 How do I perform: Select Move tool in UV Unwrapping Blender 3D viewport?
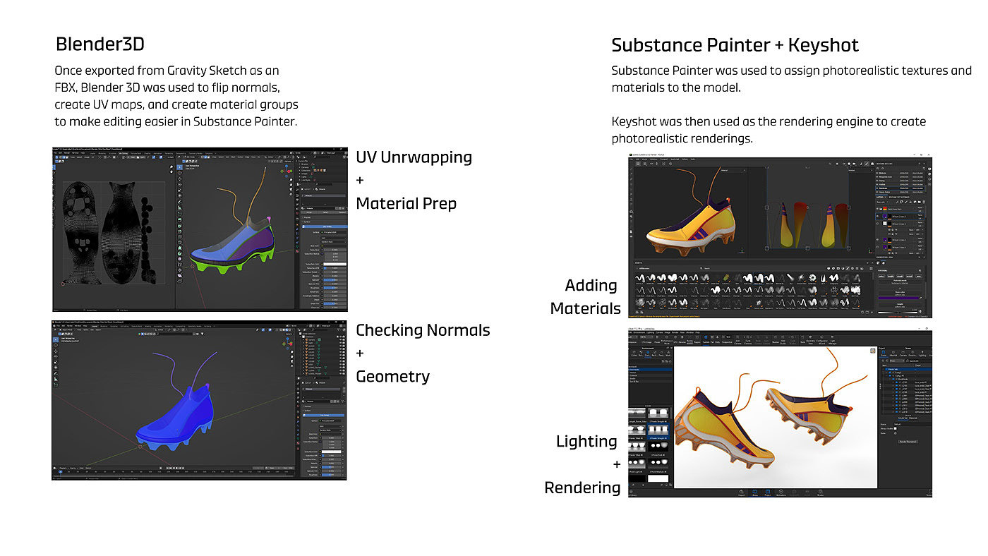coord(179,180)
